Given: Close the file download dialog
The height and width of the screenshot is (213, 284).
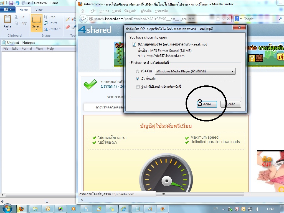Looking at the screenshot, I should pyautogui.click(x=239, y=27).
